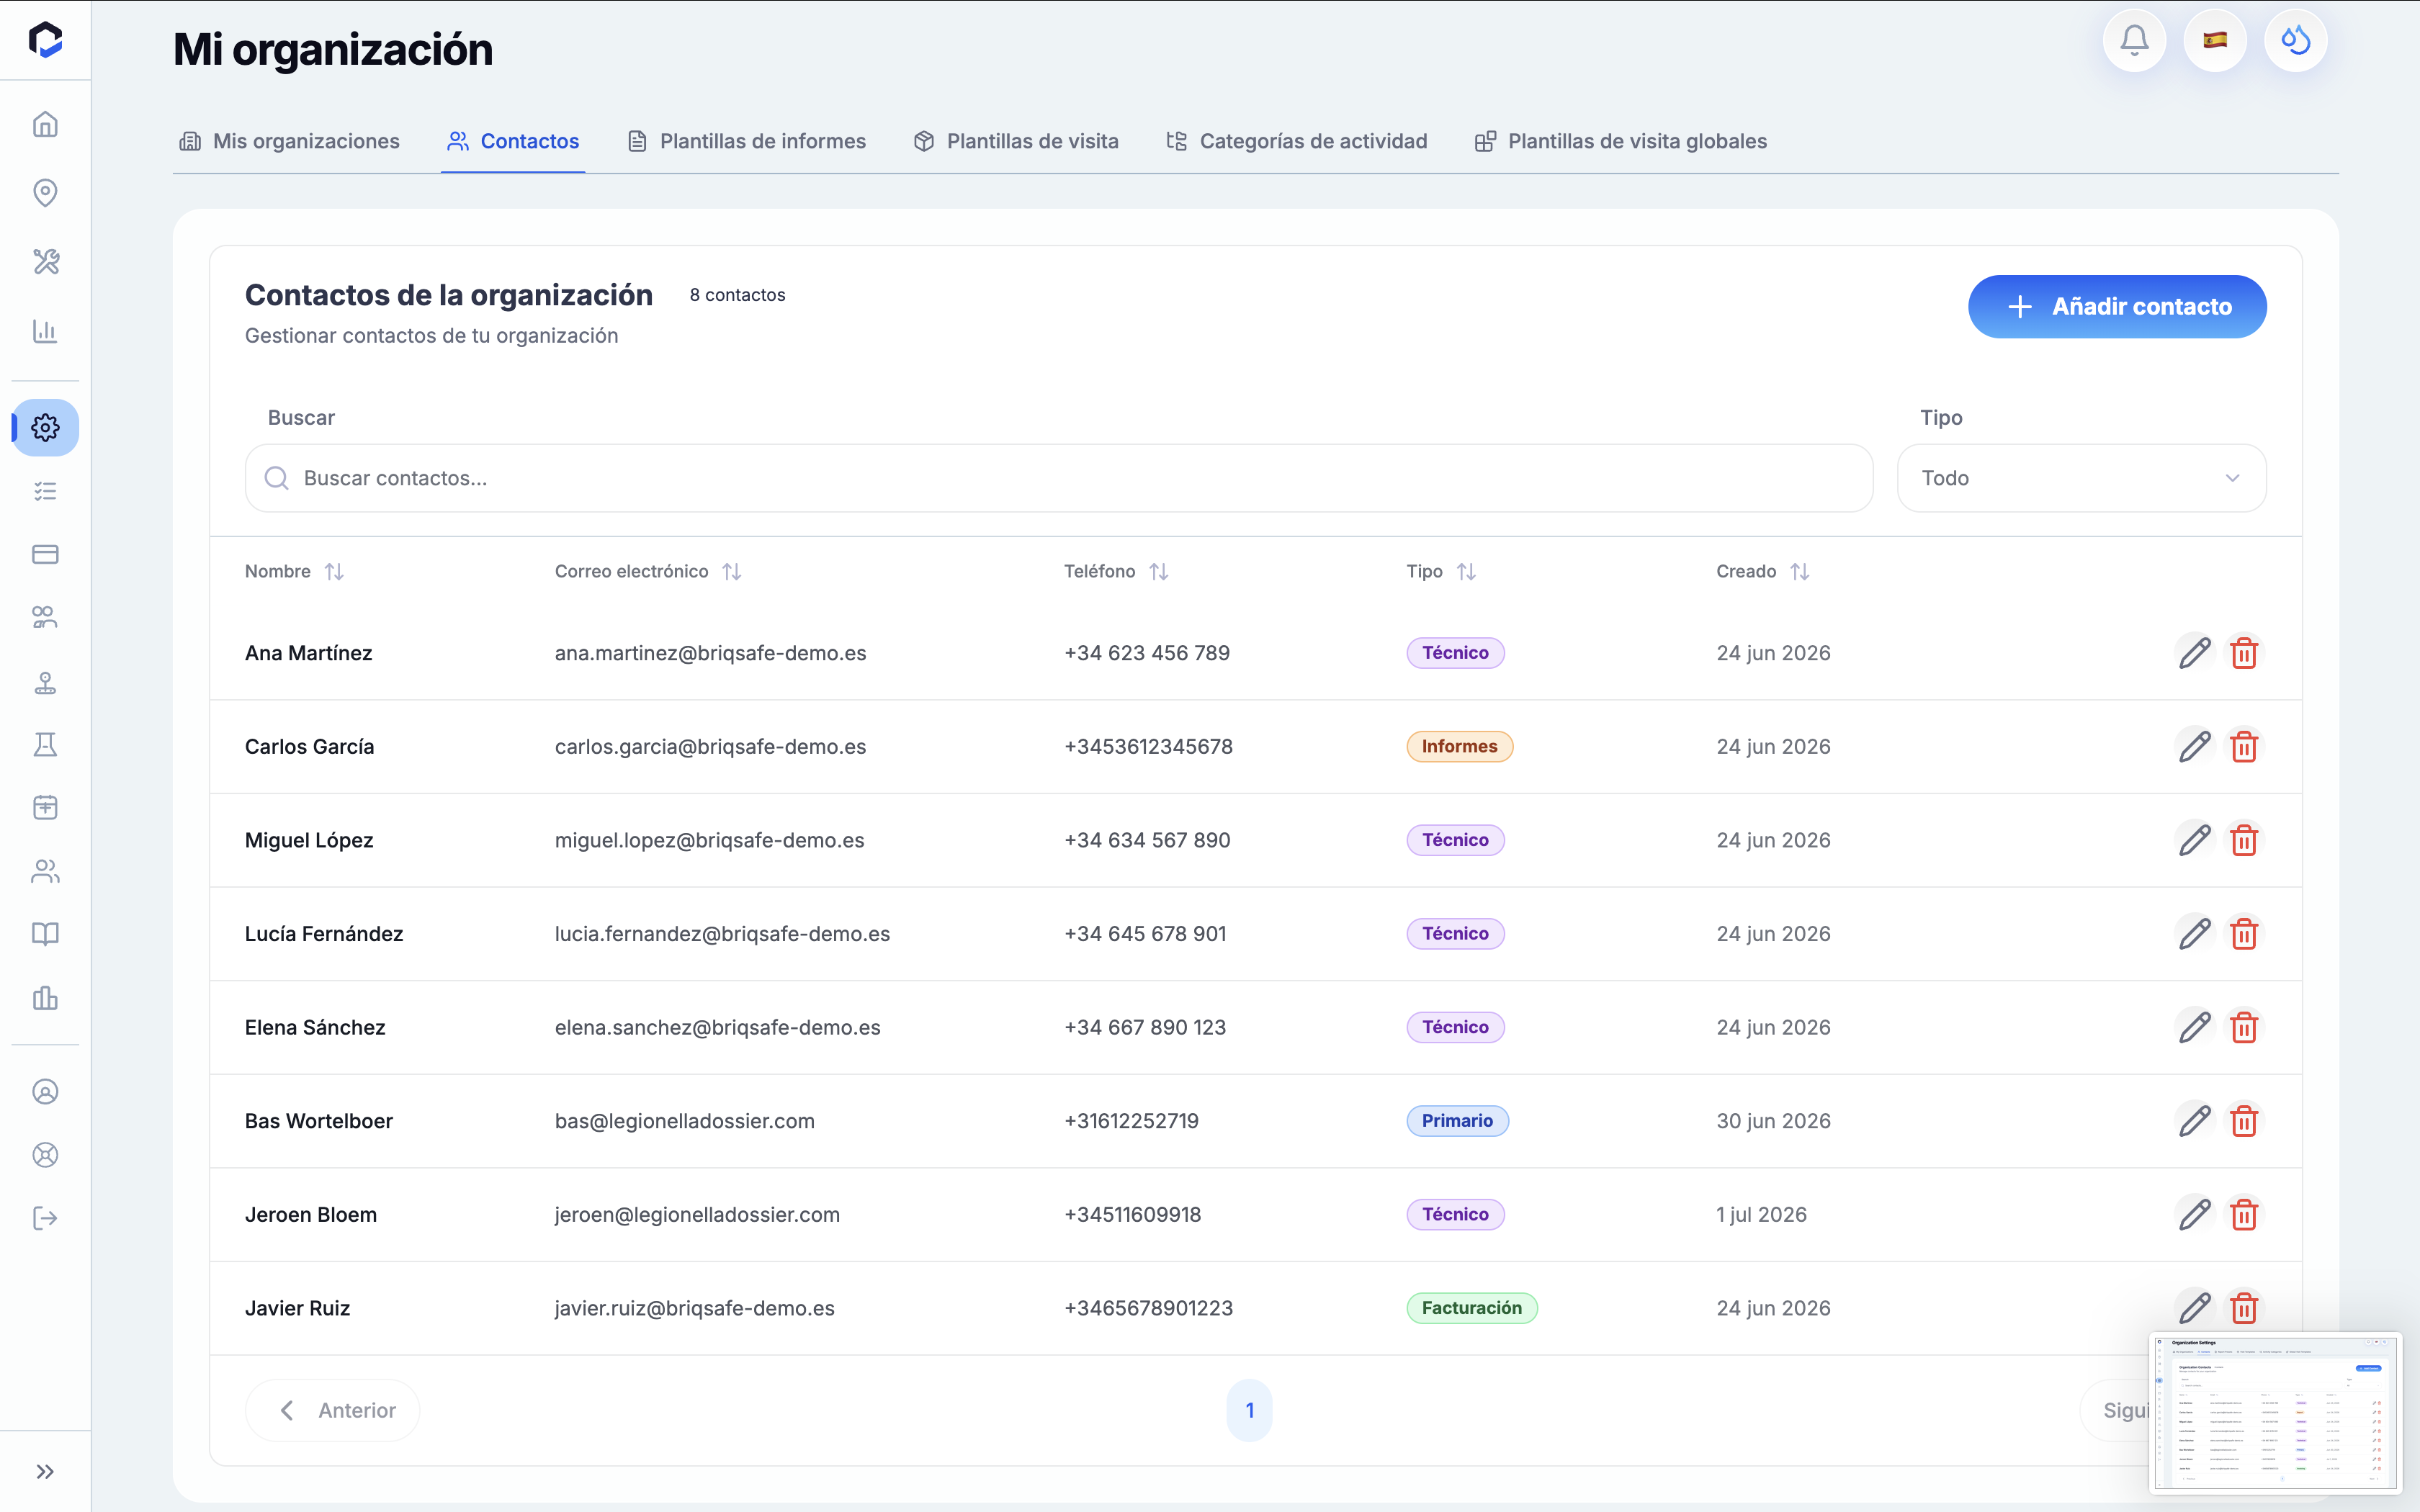Open the location pin sidebar icon

[x=45, y=192]
